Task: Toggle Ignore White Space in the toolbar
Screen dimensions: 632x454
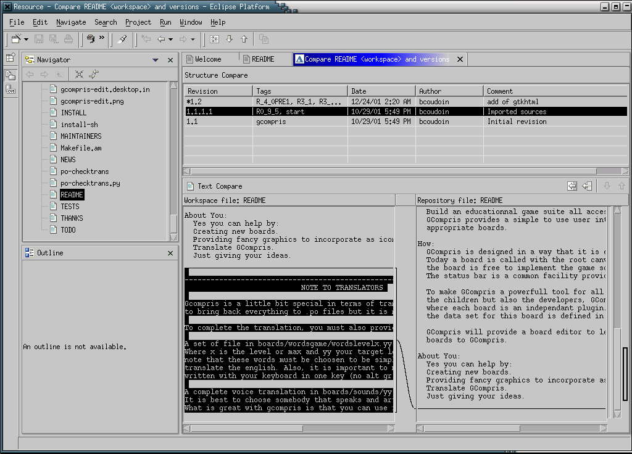Action: 214,39
